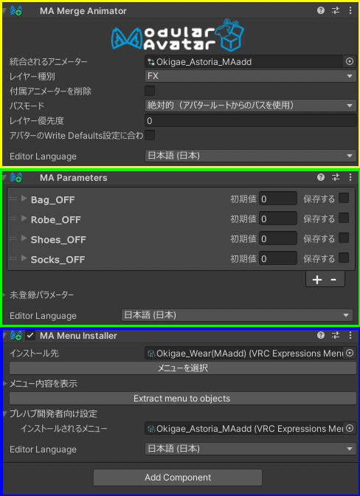The width and height of the screenshot is (360, 496).
Task: Remove a parameter with the minus button
Action: point(333,279)
